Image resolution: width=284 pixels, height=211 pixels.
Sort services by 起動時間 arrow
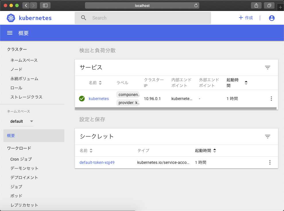click(246, 83)
